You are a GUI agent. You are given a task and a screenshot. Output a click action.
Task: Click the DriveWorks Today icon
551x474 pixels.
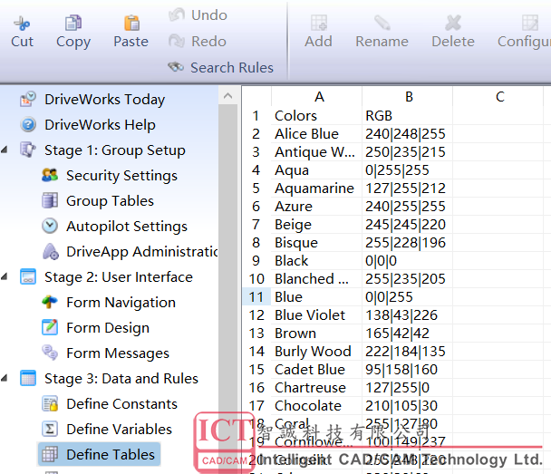click(28, 99)
